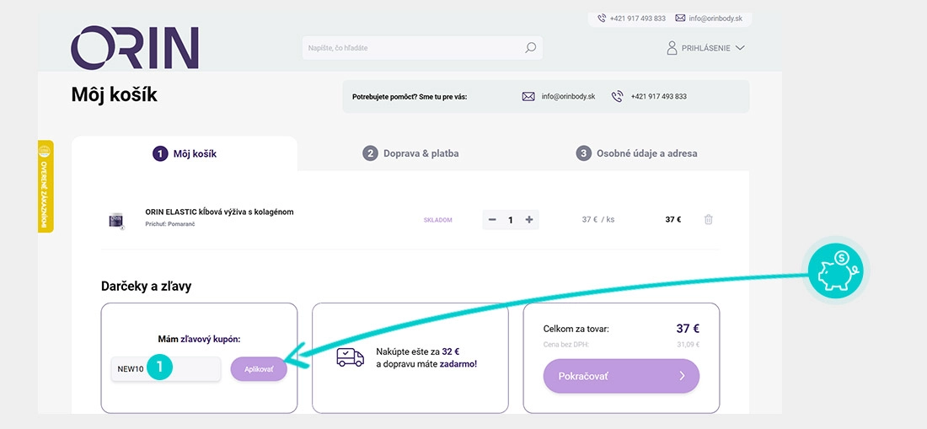Select the Môj košík step tab
The width and height of the screenshot is (927, 429).
pos(185,154)
